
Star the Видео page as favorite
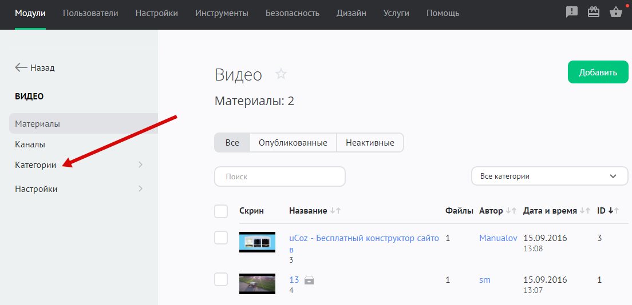(x=281, y=74)
